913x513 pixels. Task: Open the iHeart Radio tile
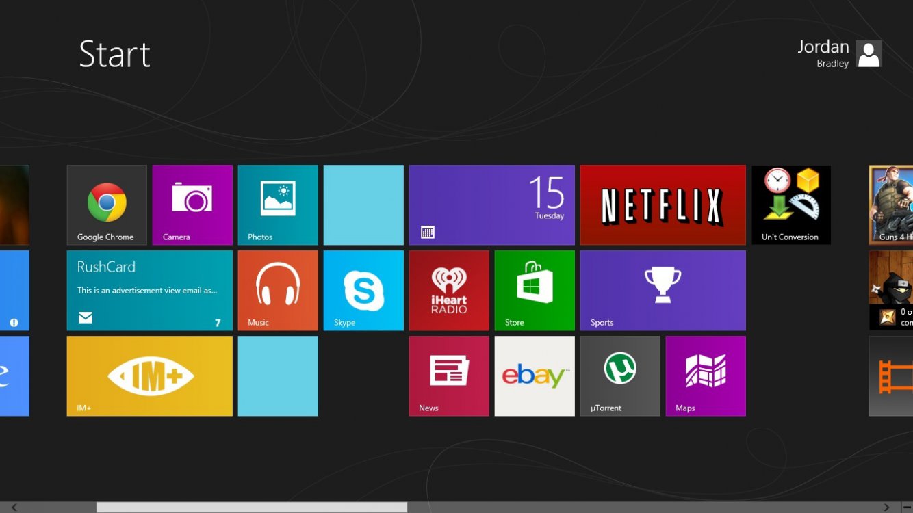click(x=449, y=290)
